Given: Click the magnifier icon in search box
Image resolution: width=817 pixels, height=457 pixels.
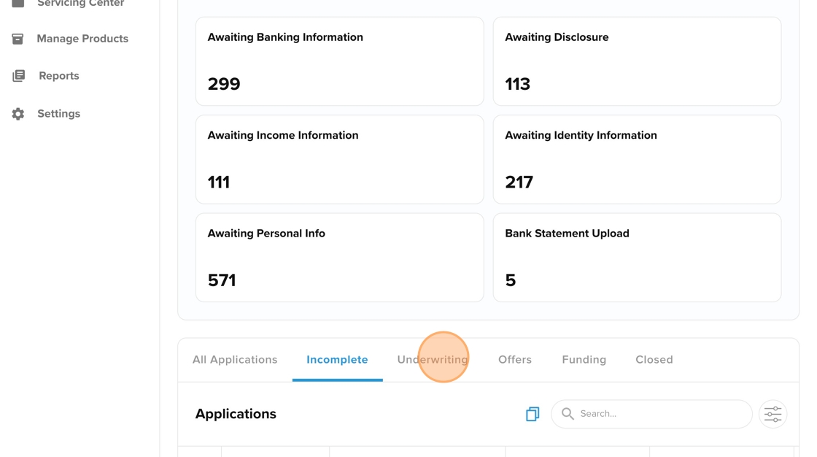Looking at the screenshot, I should pyautogui.click(x=568, y=414).
